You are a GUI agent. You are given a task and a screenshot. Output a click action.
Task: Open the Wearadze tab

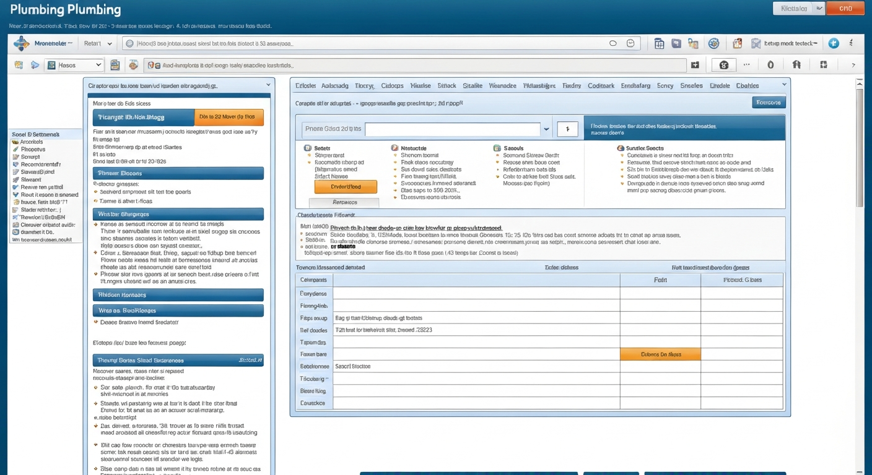502,86
